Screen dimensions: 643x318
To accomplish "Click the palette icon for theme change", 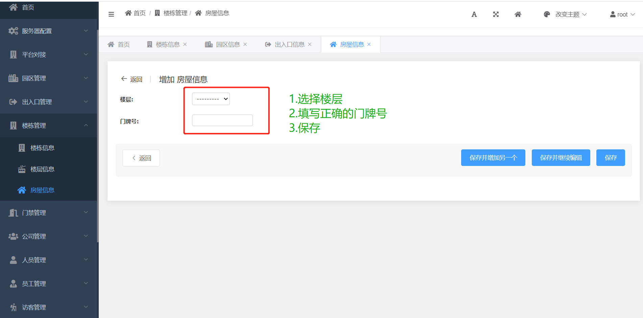I will [547, 14].
